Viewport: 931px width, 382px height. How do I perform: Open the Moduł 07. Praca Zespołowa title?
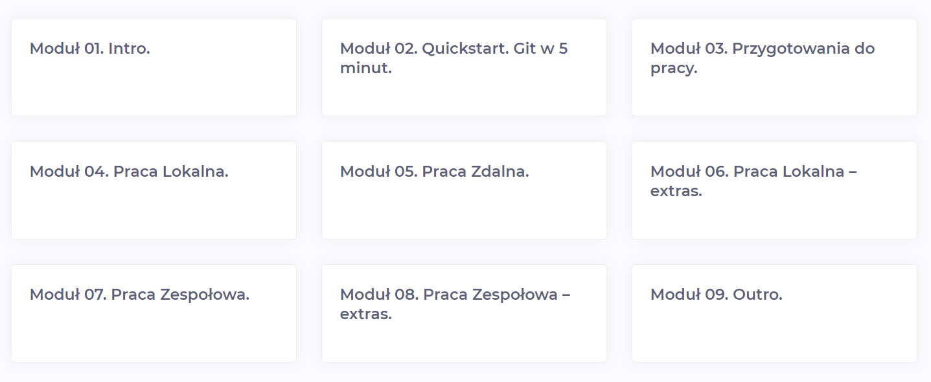click(139, 295)
